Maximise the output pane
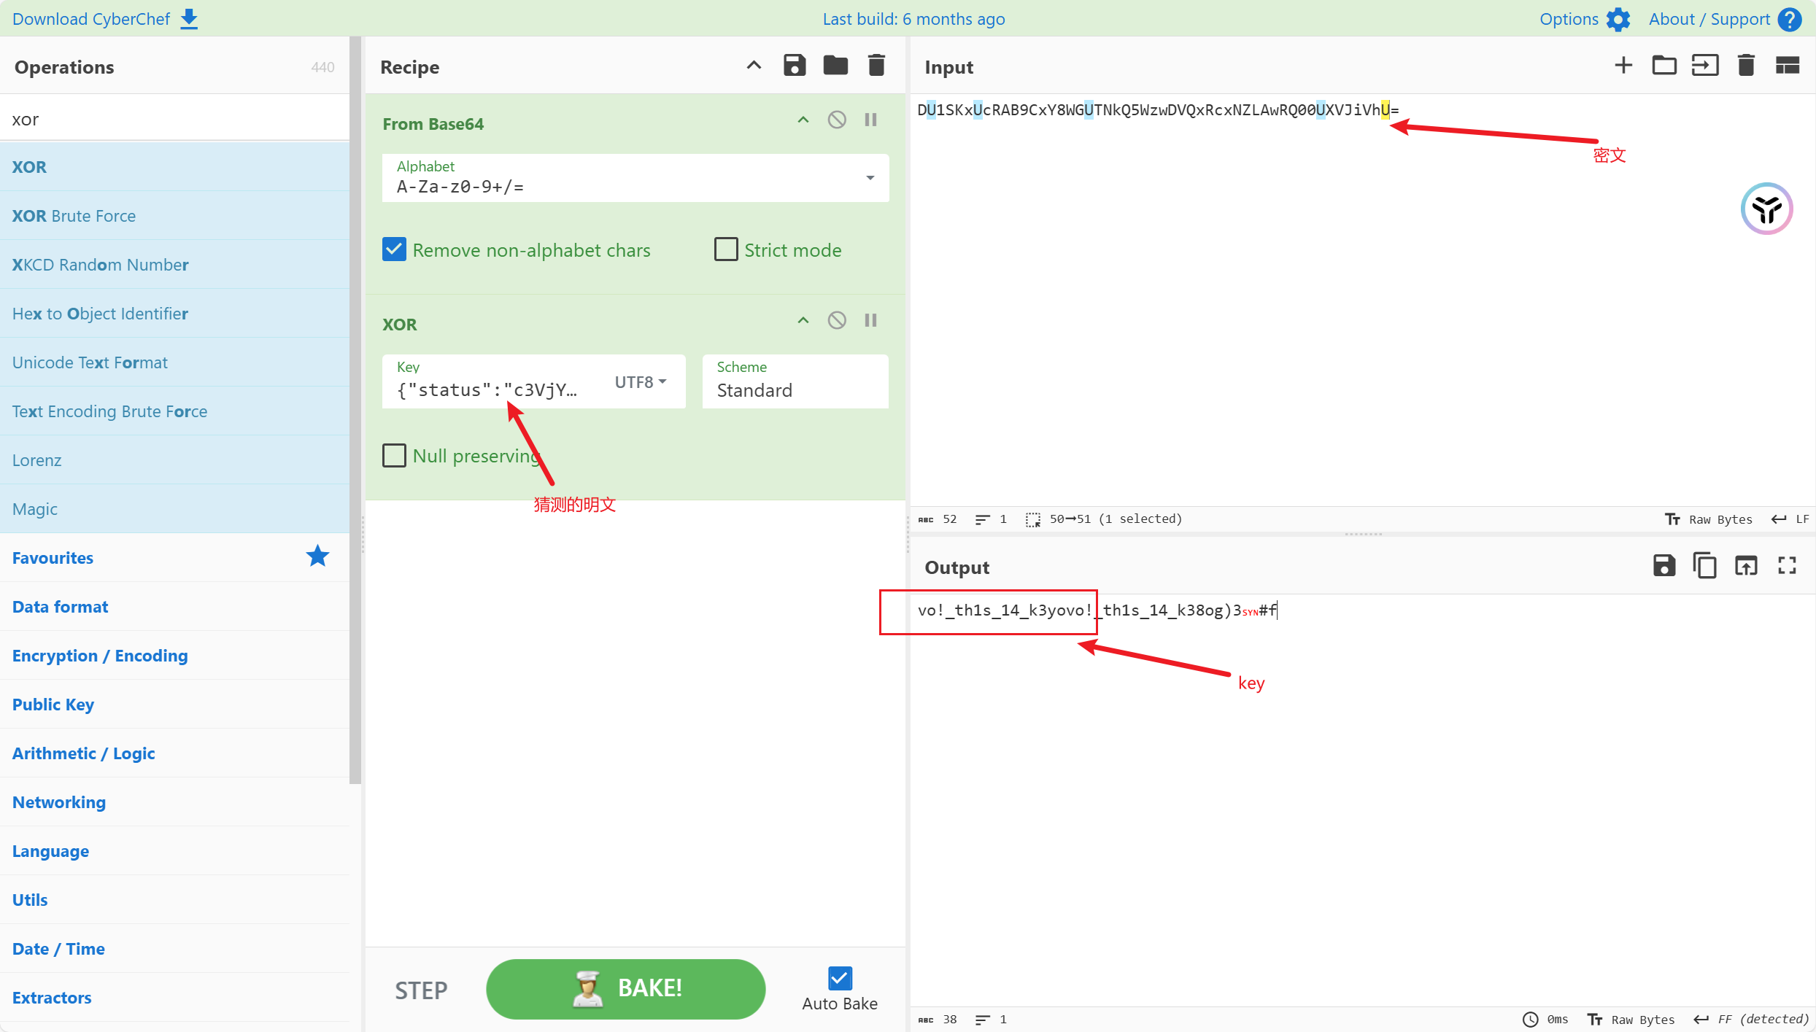The width and height of the screenshot is (1816, 1032). tap(1787, 566)
